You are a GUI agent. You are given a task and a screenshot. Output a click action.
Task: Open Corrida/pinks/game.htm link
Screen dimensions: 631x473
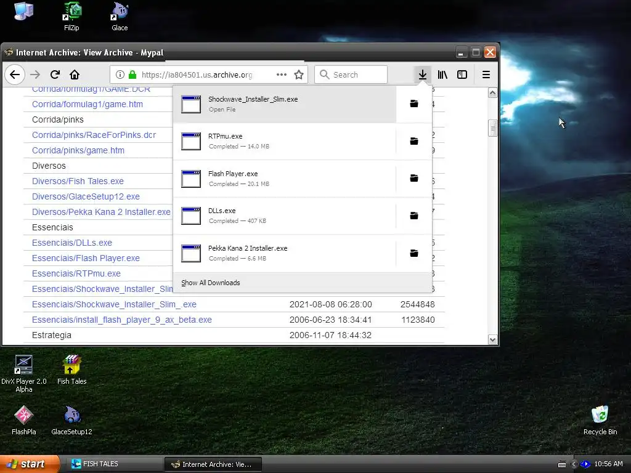(78, 150)
